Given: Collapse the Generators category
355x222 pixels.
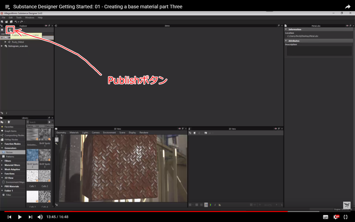Looking at the screenshot, I should point(2,148).
